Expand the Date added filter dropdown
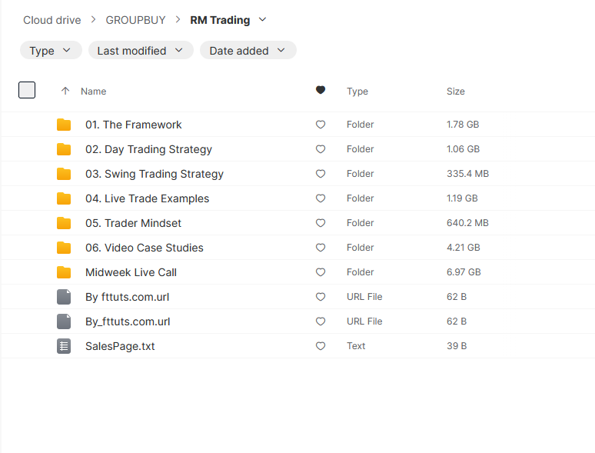Screen dimensions: 595x453 248,51
